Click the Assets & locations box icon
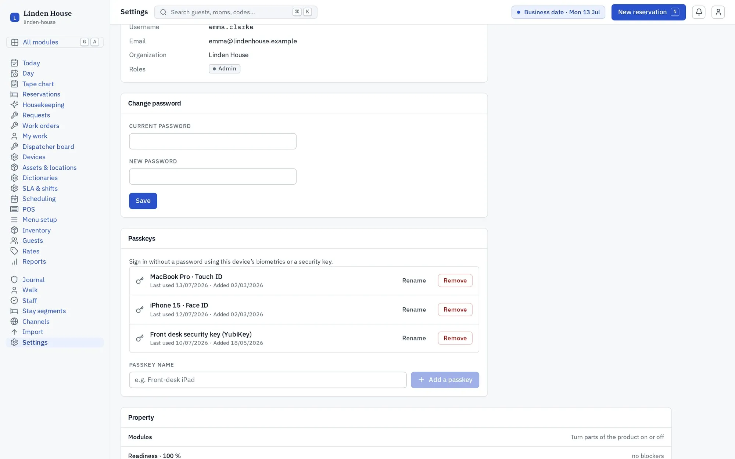Image resolution: width=735 pixels, height=459 pixels. (x=14, y=168)
